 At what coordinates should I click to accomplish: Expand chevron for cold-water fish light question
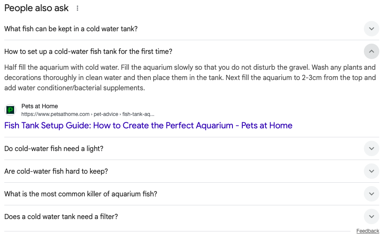pyautogui.click(x=371, y=148)
